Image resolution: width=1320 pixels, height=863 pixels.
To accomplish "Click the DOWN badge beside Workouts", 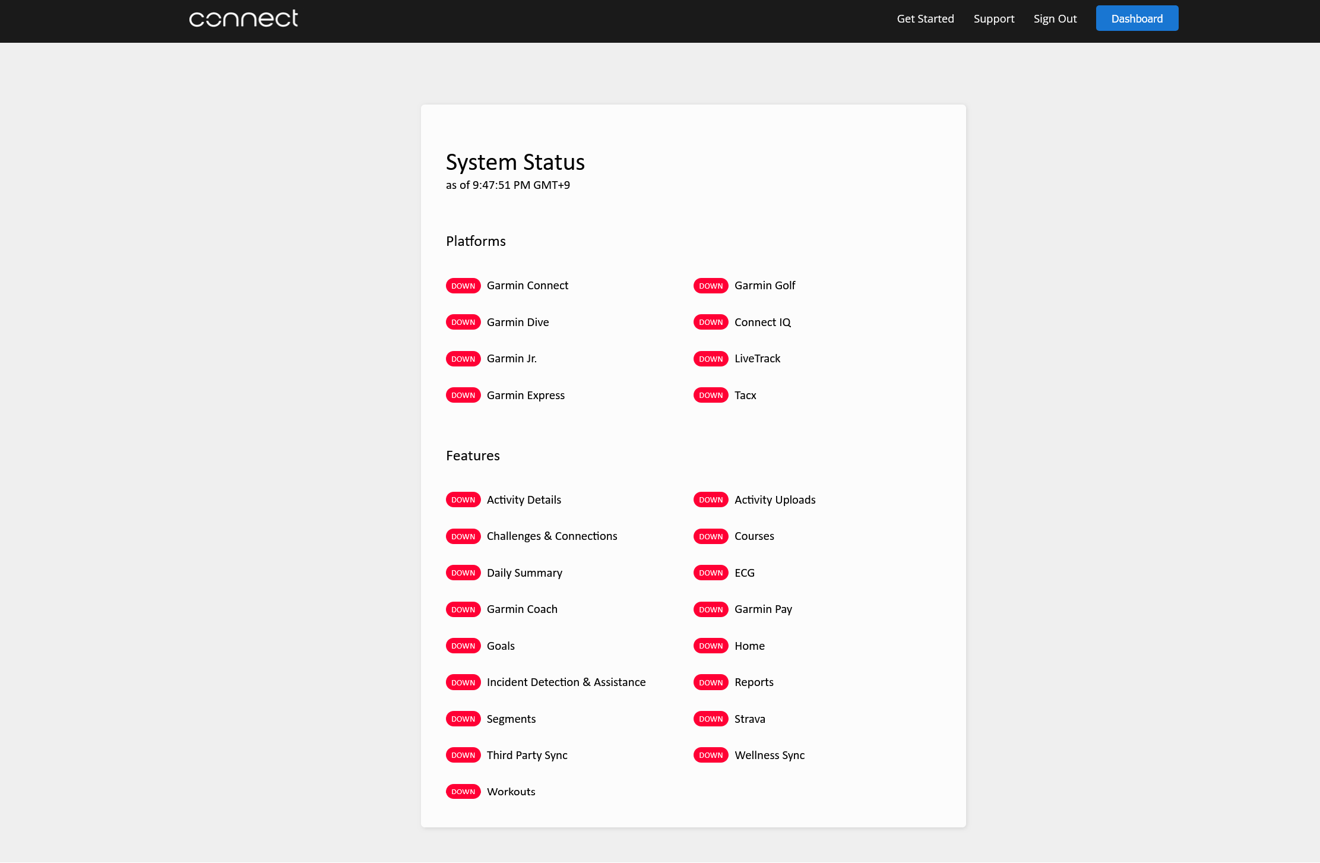I will coord(463,792).
